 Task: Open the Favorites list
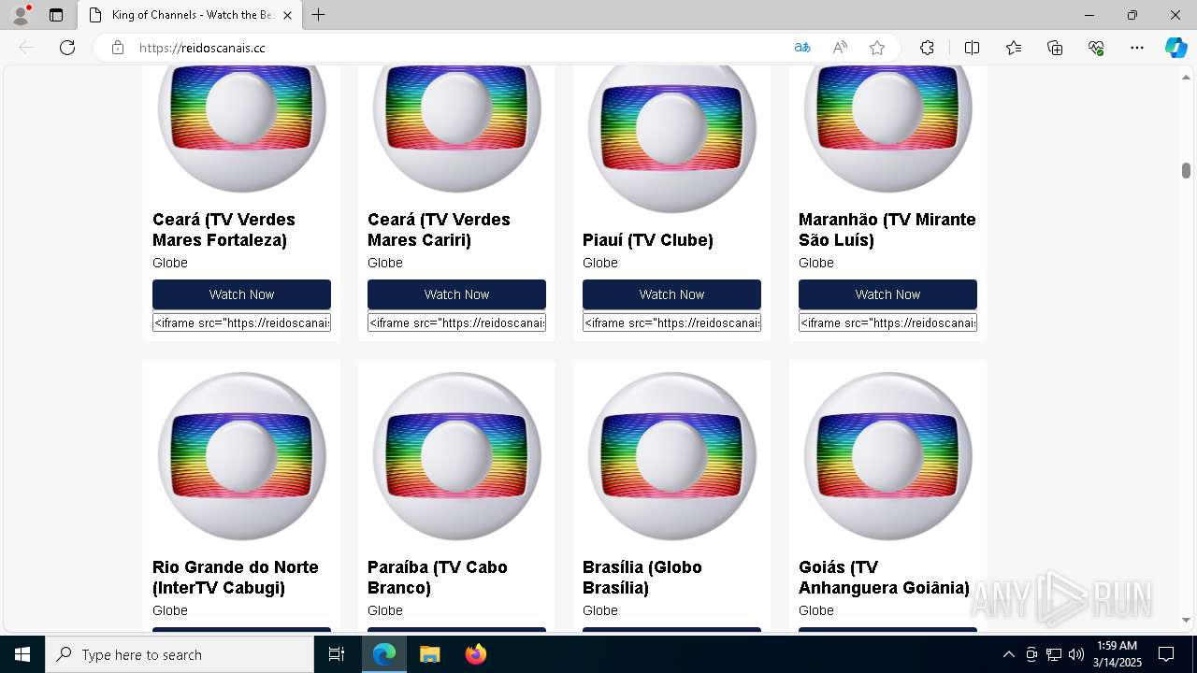pyautogui.click(x=1014, y=48)
